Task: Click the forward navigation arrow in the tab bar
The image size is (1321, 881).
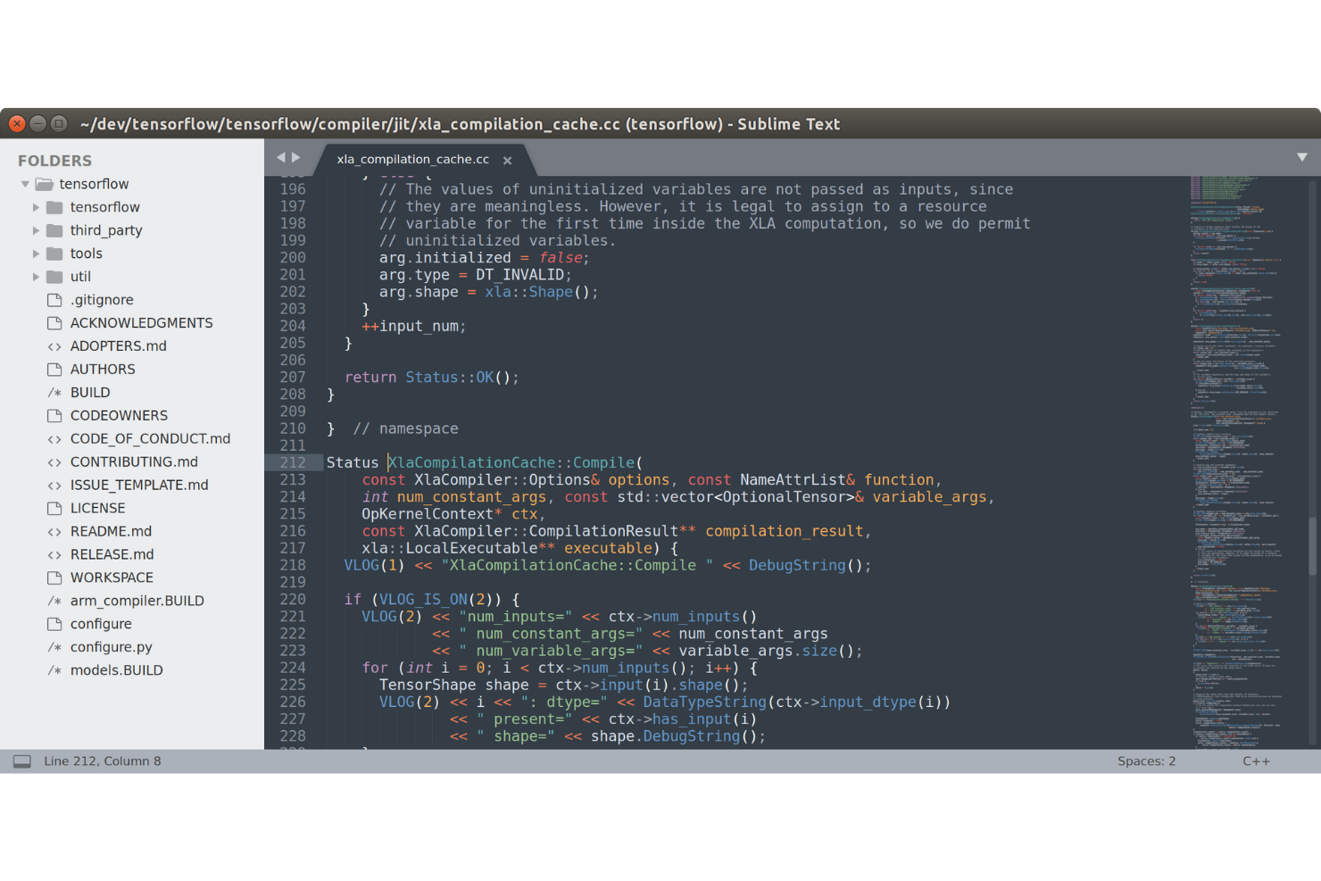Action: [296, 156]
